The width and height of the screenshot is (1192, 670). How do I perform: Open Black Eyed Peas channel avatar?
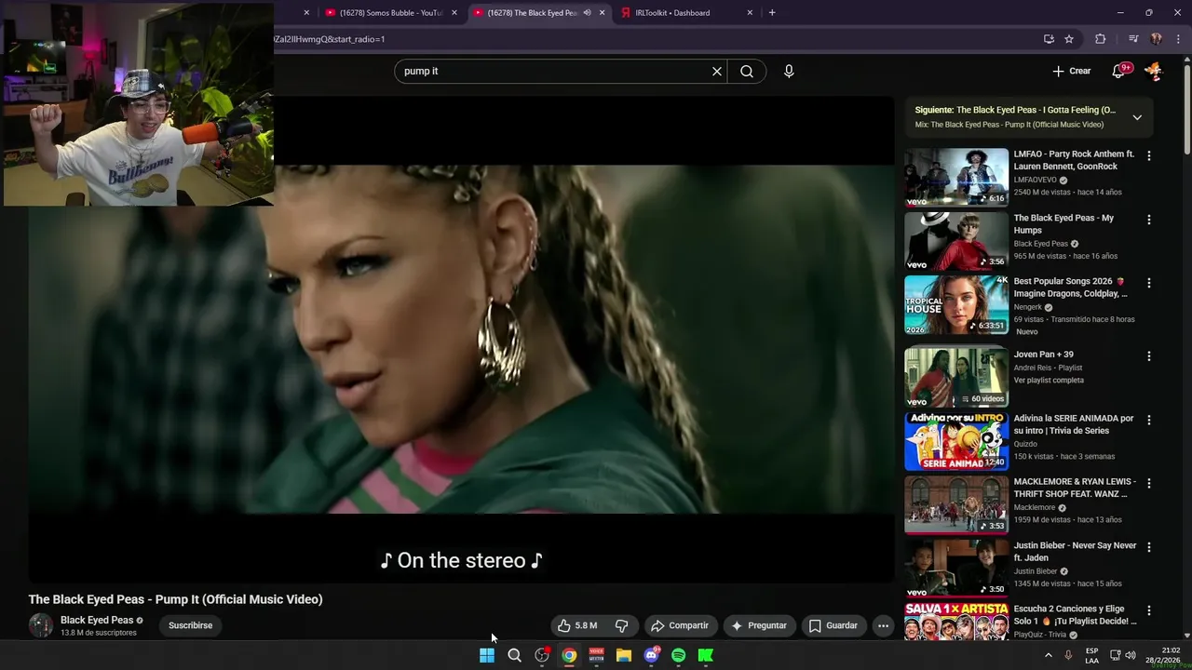41,625
